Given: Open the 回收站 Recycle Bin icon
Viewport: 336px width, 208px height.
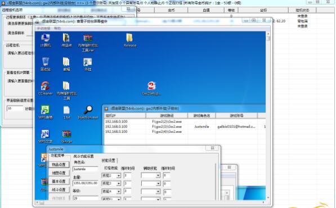Looking at the screenshot, I should (46, 64).
